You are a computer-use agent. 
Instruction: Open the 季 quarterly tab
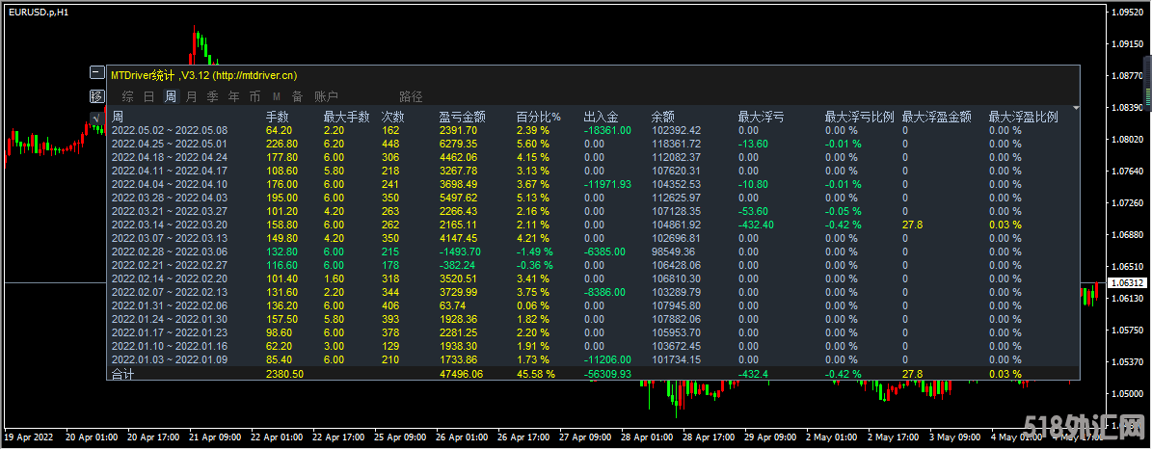[x=212, y=96]
